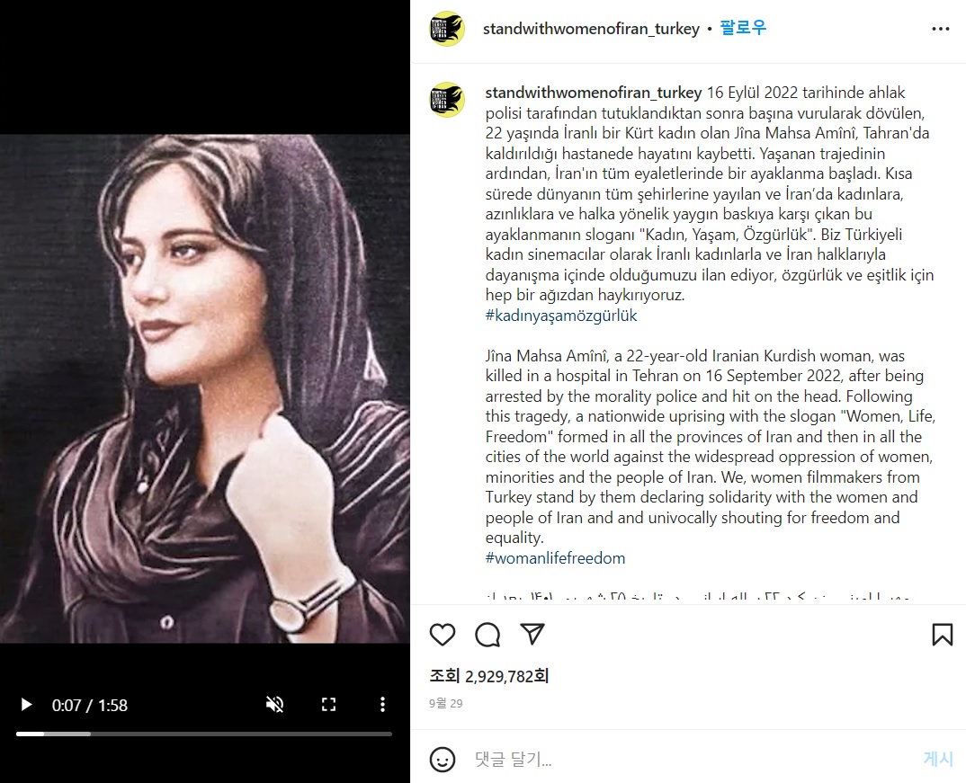Viewport: 966px width, 783px height.
Task: Open standwithwomenofiran_turkey profile from header
Action: pyautogui.click(x=592, y=29)
